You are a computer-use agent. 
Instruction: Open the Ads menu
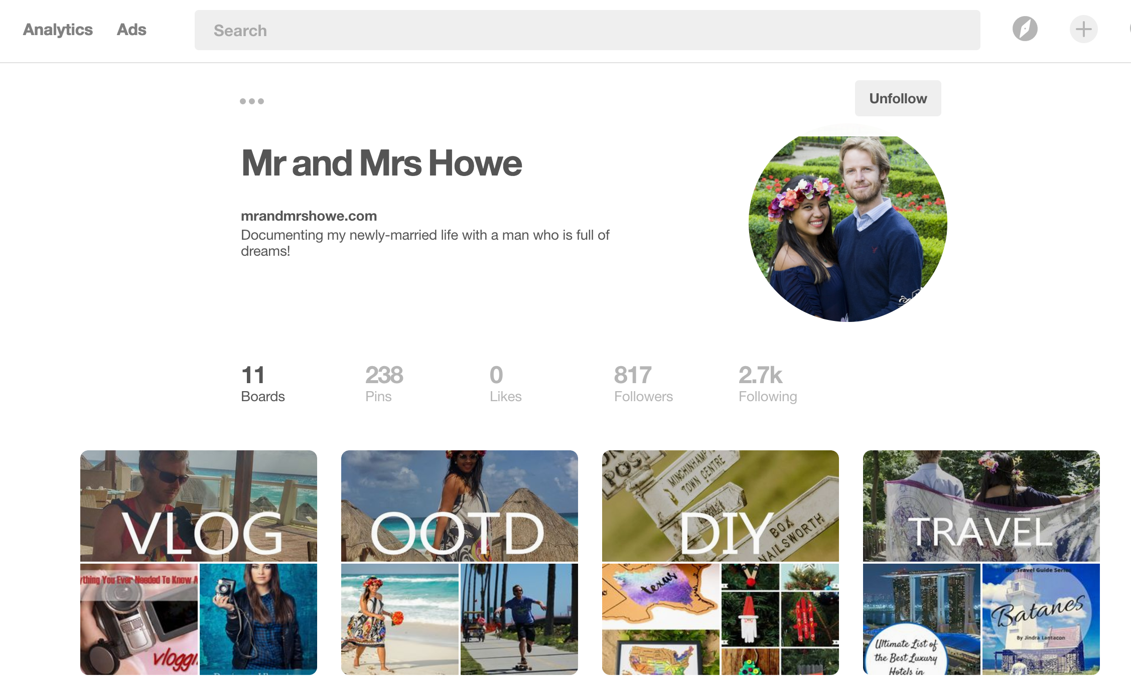click(x=131, y=30)
